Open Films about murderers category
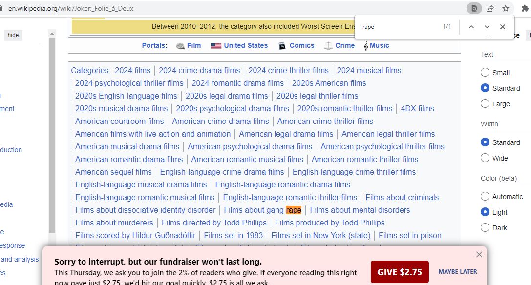Viewport: 531px width, 285px height. point(114,223)
